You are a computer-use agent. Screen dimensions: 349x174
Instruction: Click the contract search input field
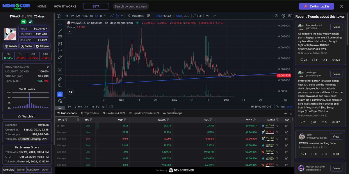(131, 6)
